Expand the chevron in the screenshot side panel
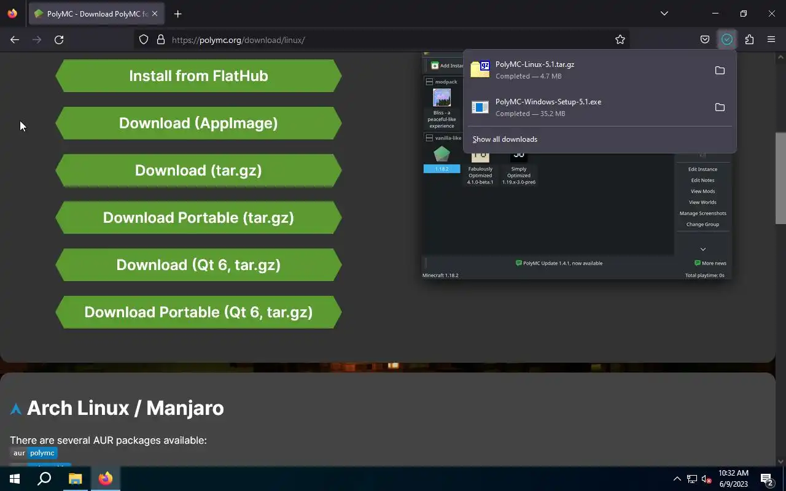The image size is (786, 491). (703, 249)
